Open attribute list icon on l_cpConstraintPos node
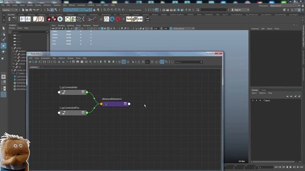Viewport: 305px width, 171px height. point(83,113)
